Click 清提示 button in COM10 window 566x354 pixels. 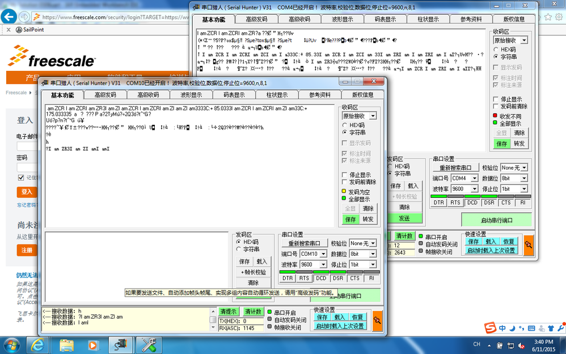[229, 311]
